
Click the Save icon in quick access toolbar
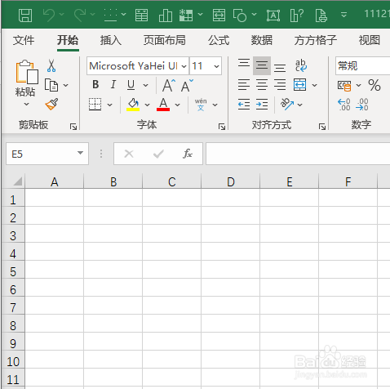pos(25,15)
